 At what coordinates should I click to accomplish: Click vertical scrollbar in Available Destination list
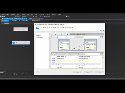click(x=95, y=45)
